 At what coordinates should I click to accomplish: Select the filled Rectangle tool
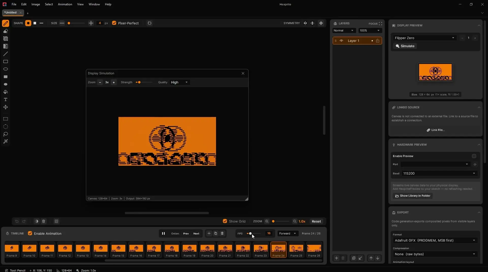click(x=6, y=77)
